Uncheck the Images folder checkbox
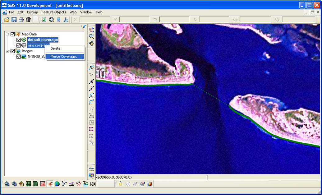The height and width of the screenshot is (195, 322). coord(12,51)
